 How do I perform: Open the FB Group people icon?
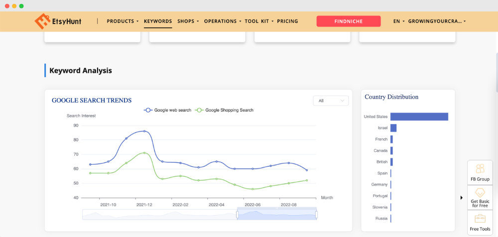coord(480,169)
